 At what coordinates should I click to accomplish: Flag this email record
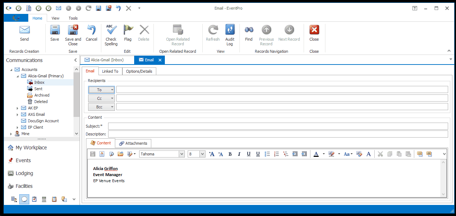pos(128,33)
